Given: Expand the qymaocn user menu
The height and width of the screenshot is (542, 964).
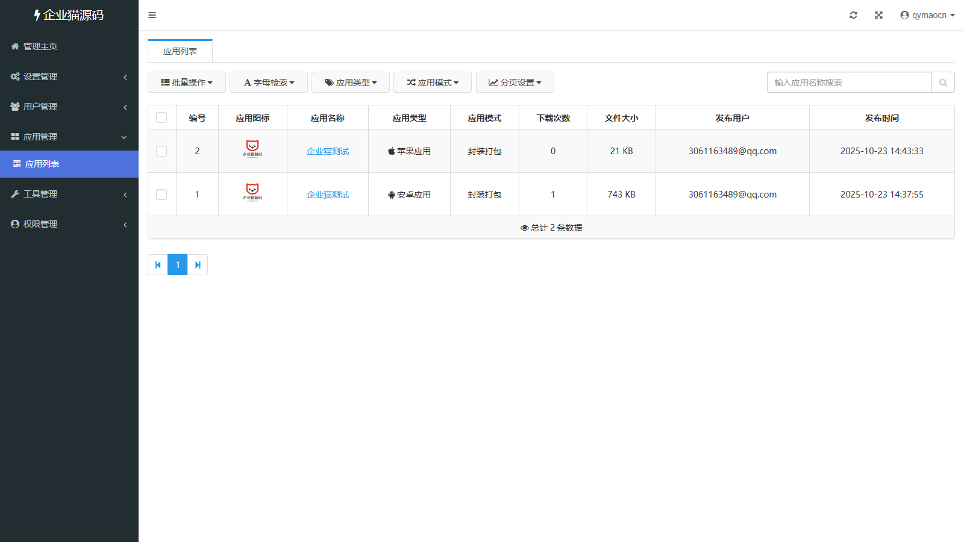Looking at the screenshot, I should 927,15.
